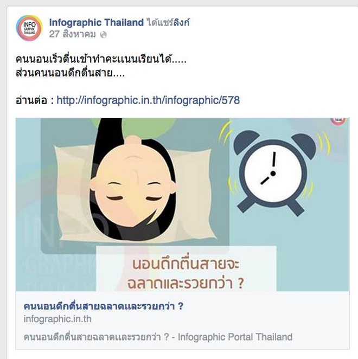Click the 27 สิงหาคม post timestamp

pos(72,34)
